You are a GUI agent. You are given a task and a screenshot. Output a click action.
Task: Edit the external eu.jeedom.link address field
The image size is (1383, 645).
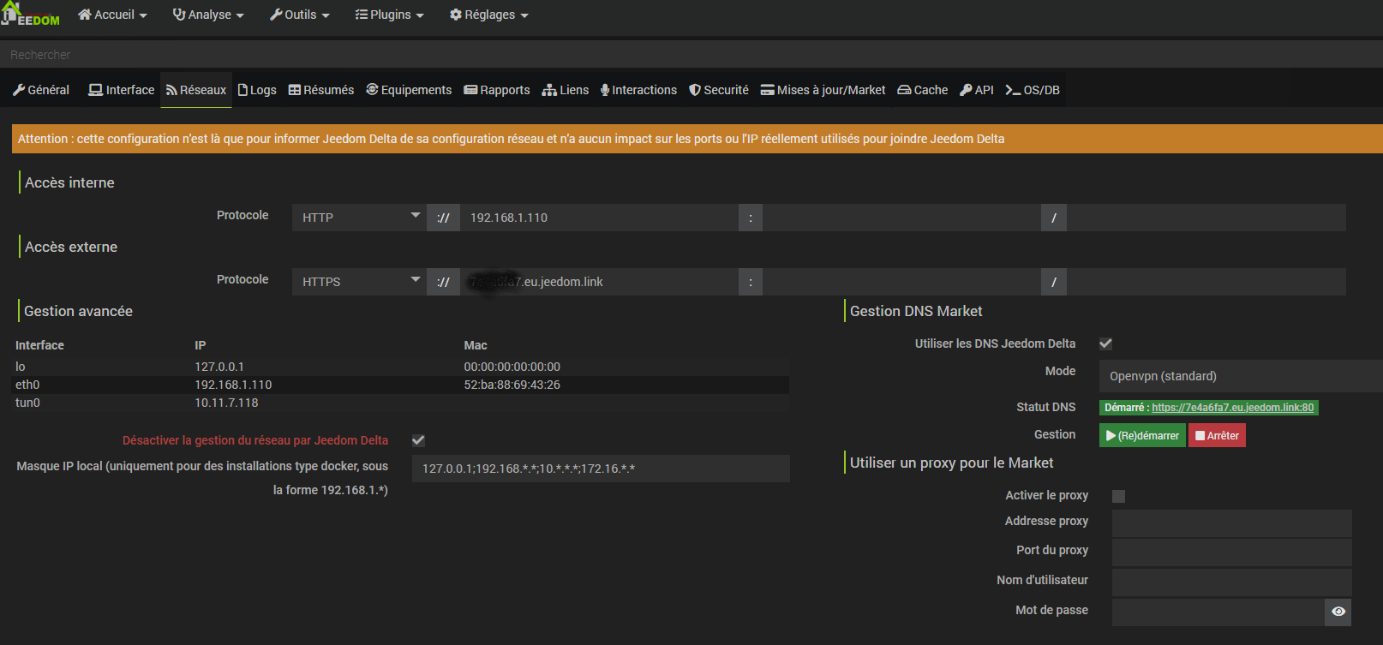point(599,282)
